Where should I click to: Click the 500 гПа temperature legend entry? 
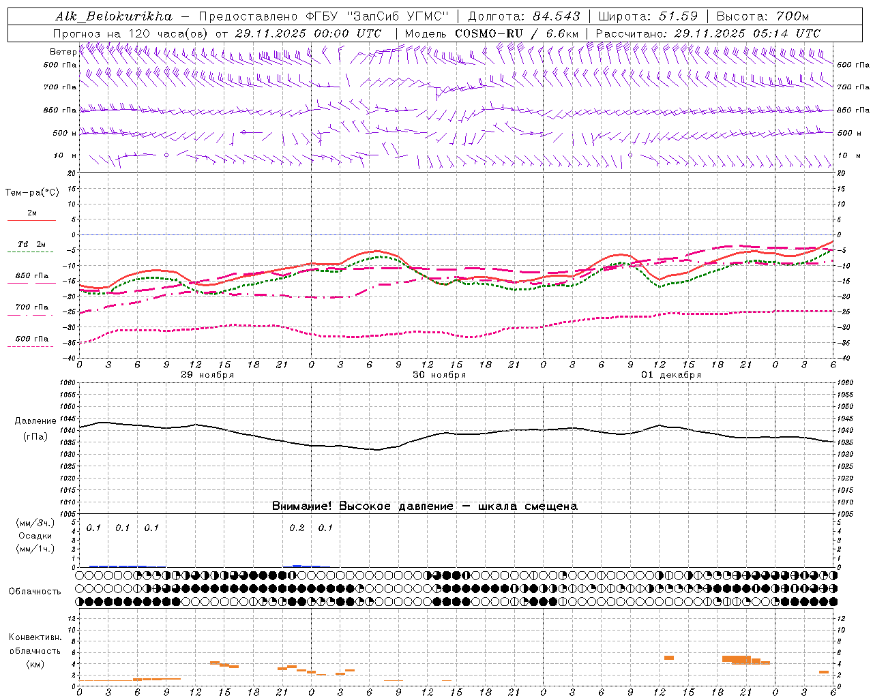coord(32,339)
